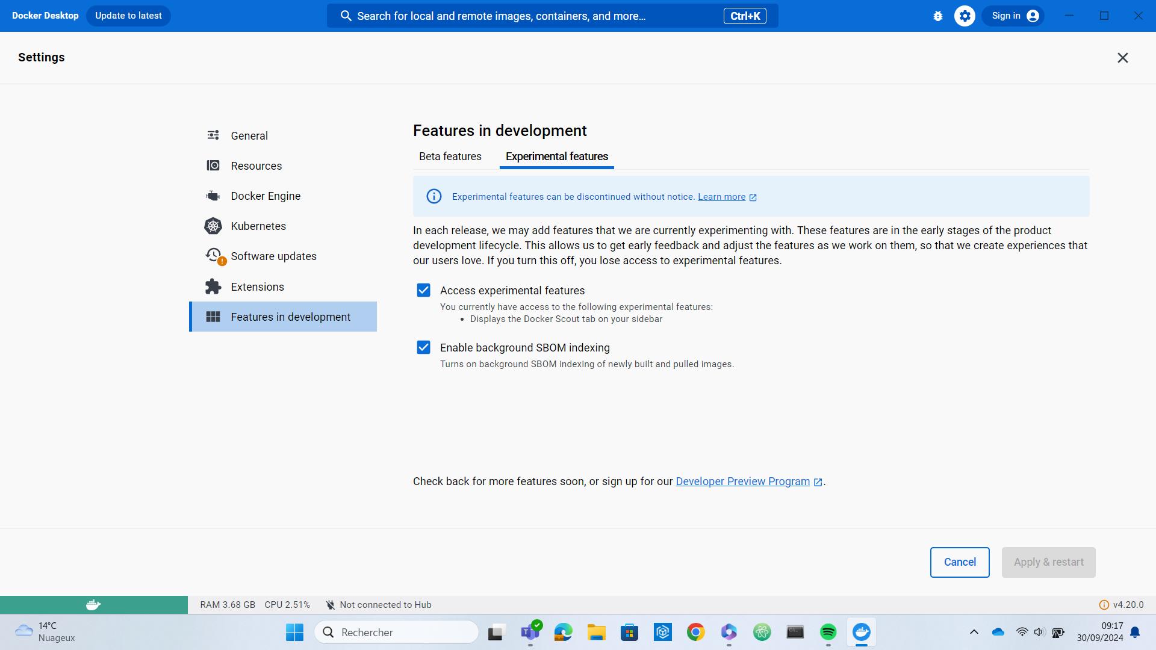Switch to the Beta features tab

(x=450, y=156)
